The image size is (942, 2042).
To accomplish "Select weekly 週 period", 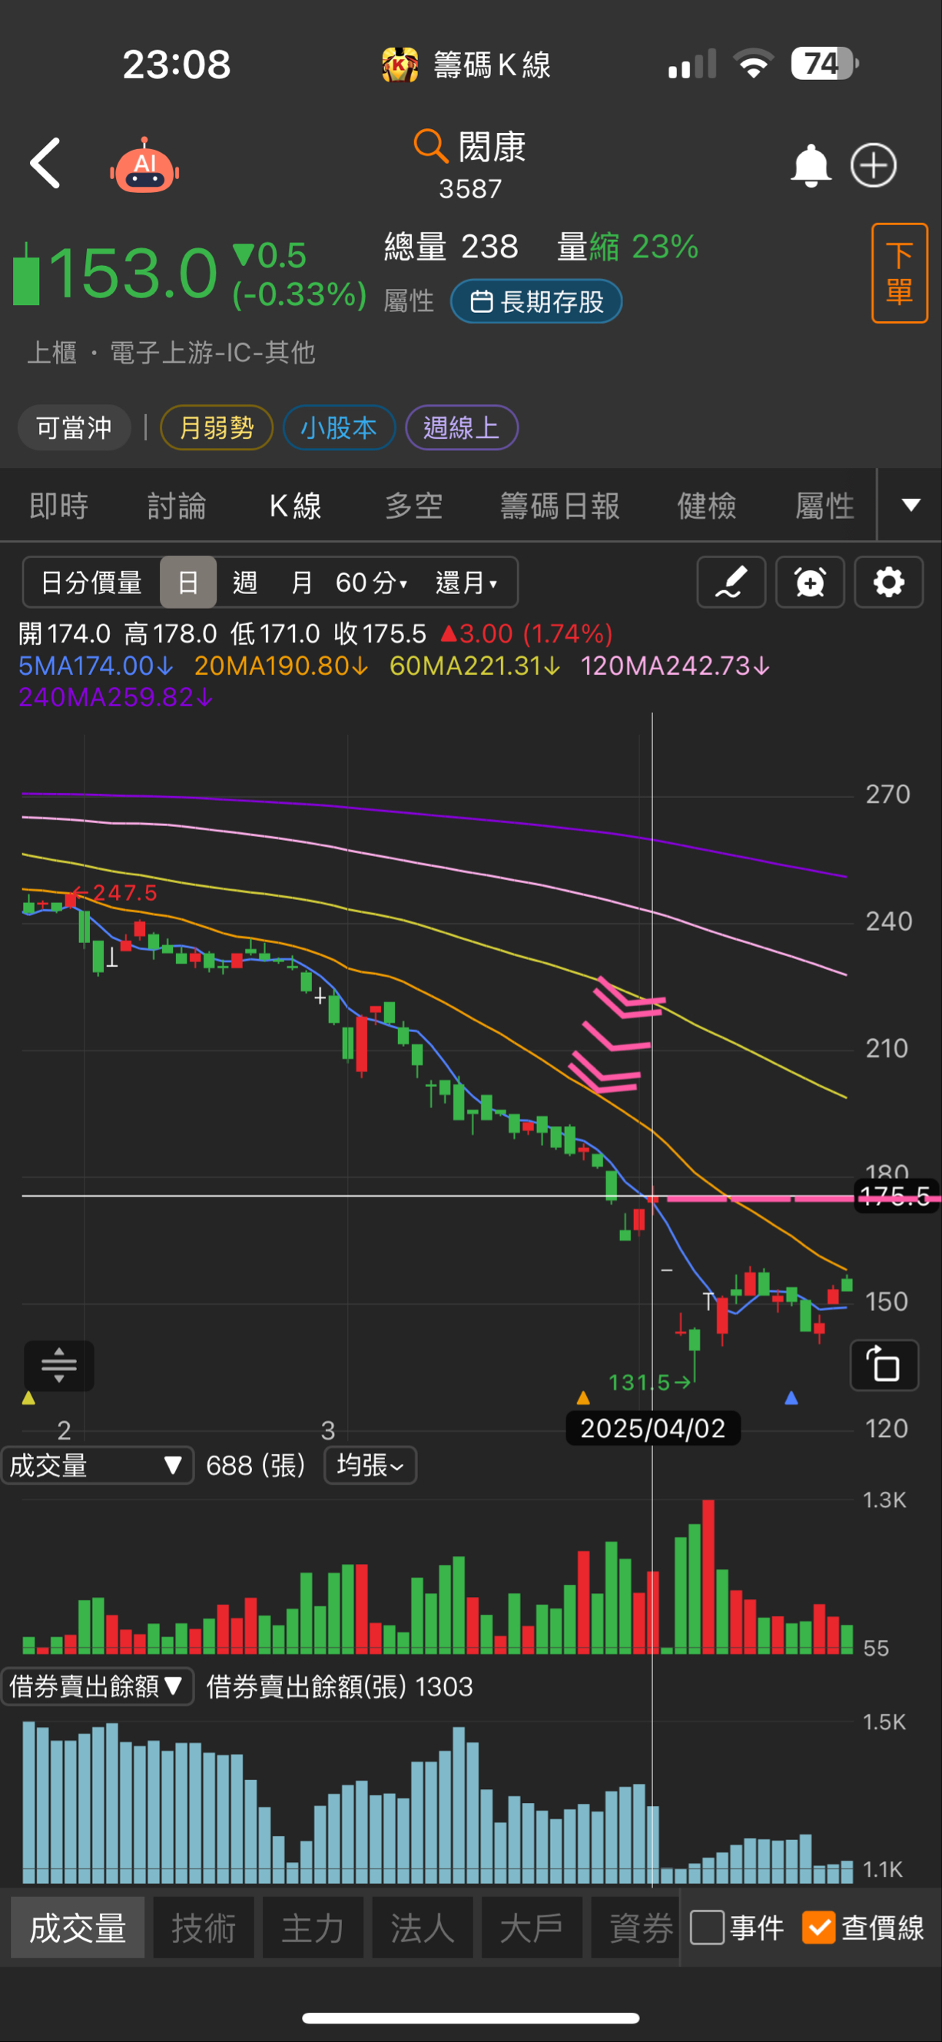I will point(245,583).
